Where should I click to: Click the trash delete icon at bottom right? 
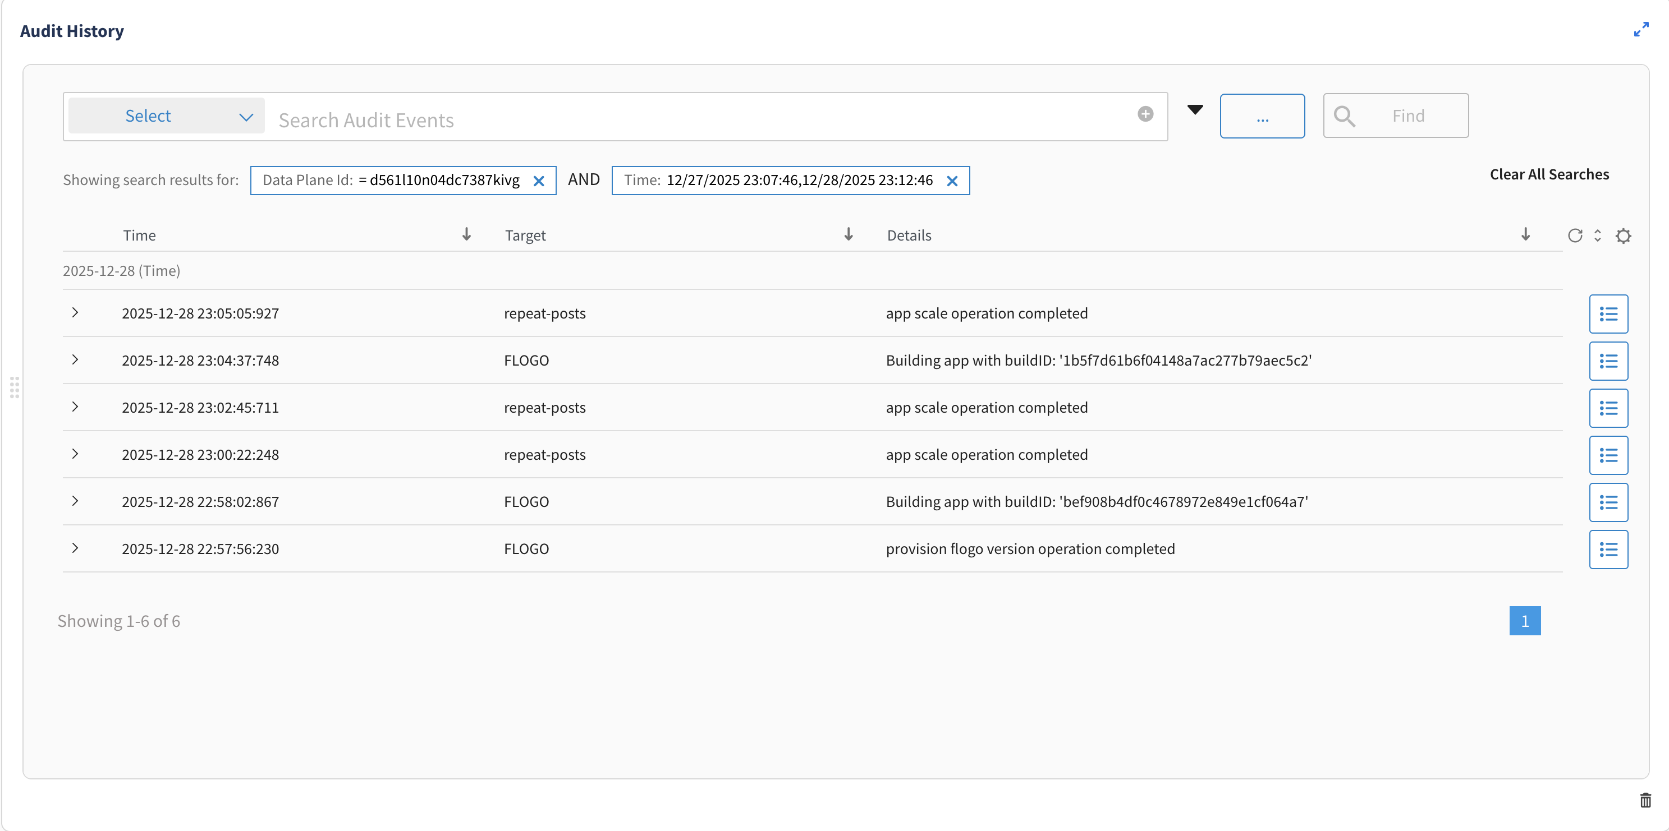1645,800
